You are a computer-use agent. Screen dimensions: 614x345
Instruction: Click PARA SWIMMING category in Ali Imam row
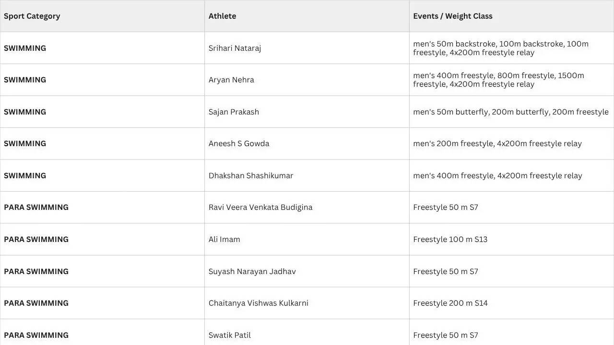pyautogui.click(x=102, y=239)
